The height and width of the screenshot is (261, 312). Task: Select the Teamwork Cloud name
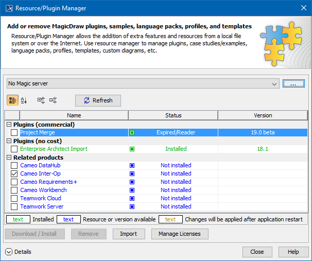pos(41,199)
